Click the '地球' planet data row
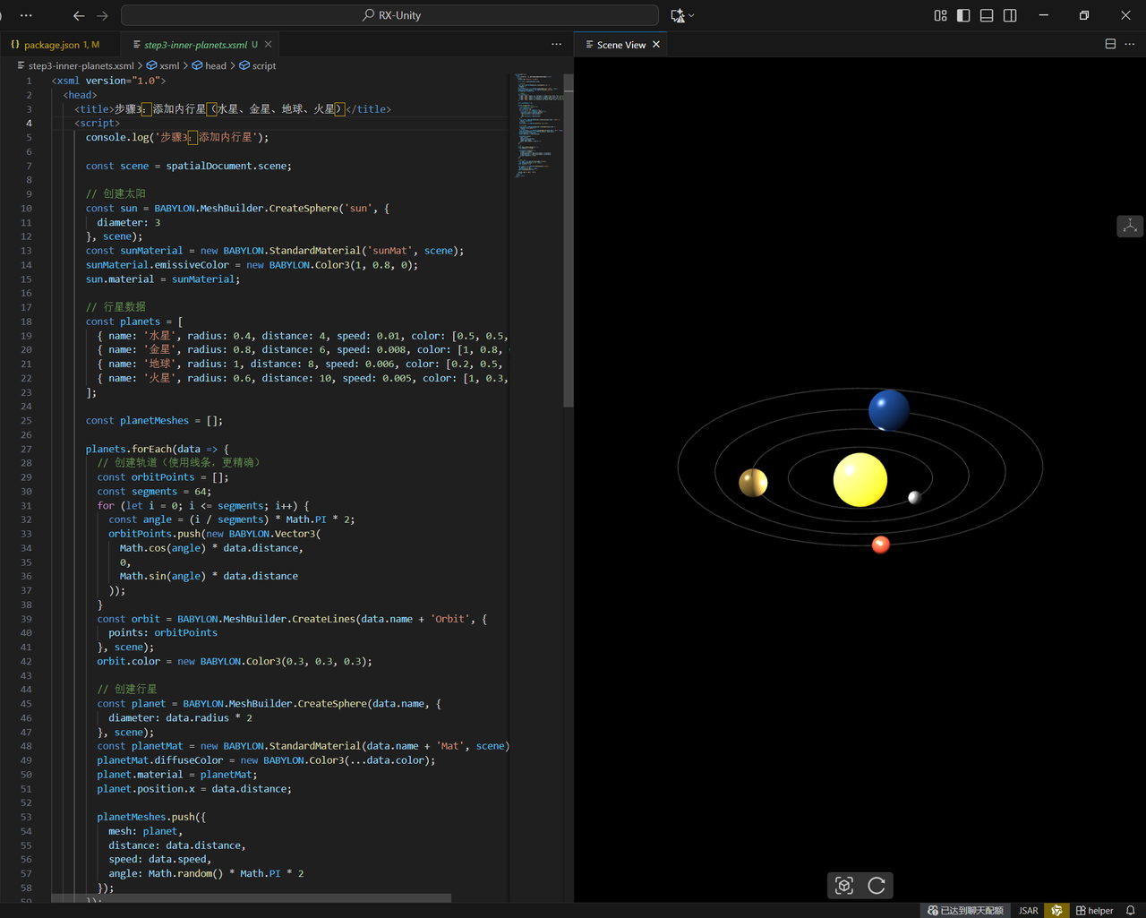 pos(303,364)
